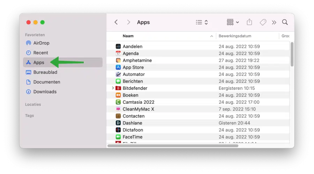This screenshot has height=174, width=314.
Task: Select the Bitdefender row name
Action: pos(135,88)
